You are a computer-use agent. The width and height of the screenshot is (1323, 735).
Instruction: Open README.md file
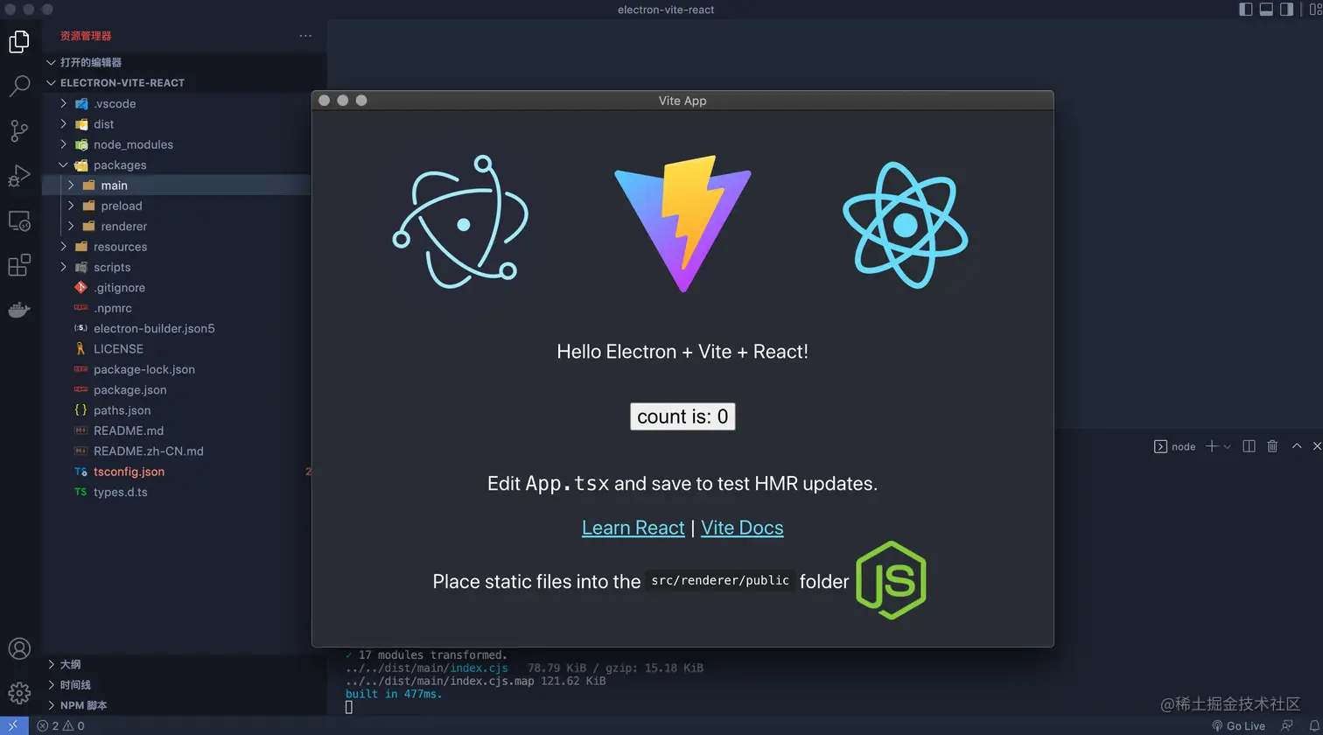[177, 430]
